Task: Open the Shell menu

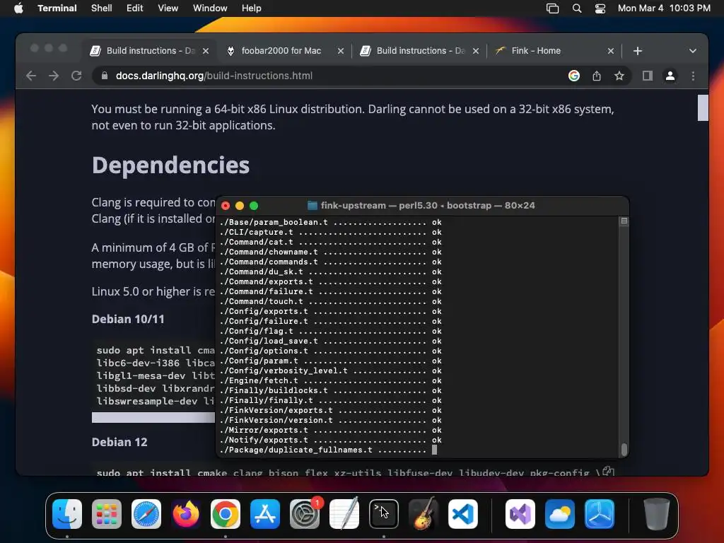Action: [102, 8]
